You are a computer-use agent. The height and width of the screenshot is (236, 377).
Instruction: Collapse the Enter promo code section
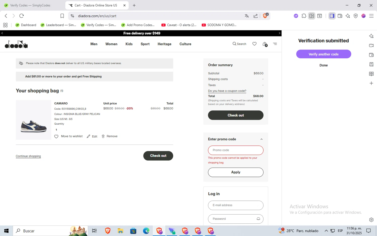261,139
